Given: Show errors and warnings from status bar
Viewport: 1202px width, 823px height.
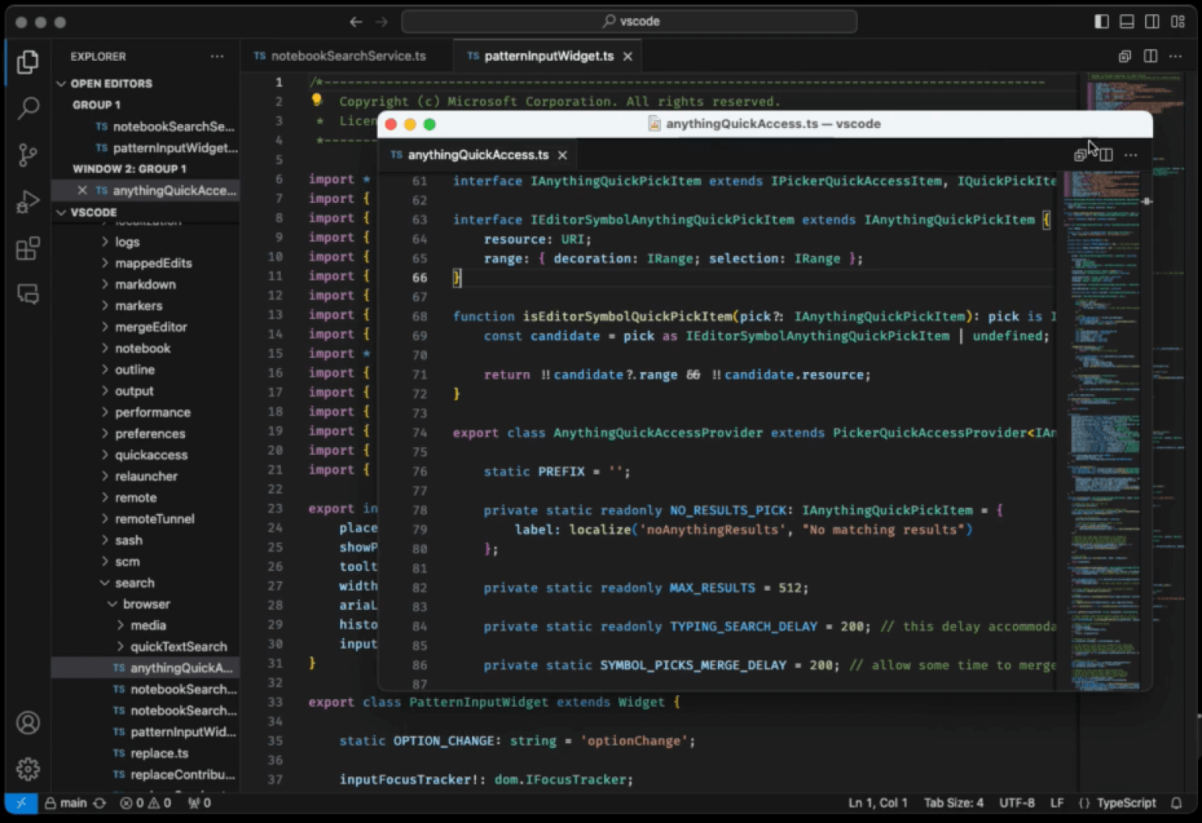Looking at the screenshot, I should [x=145, y=803].
